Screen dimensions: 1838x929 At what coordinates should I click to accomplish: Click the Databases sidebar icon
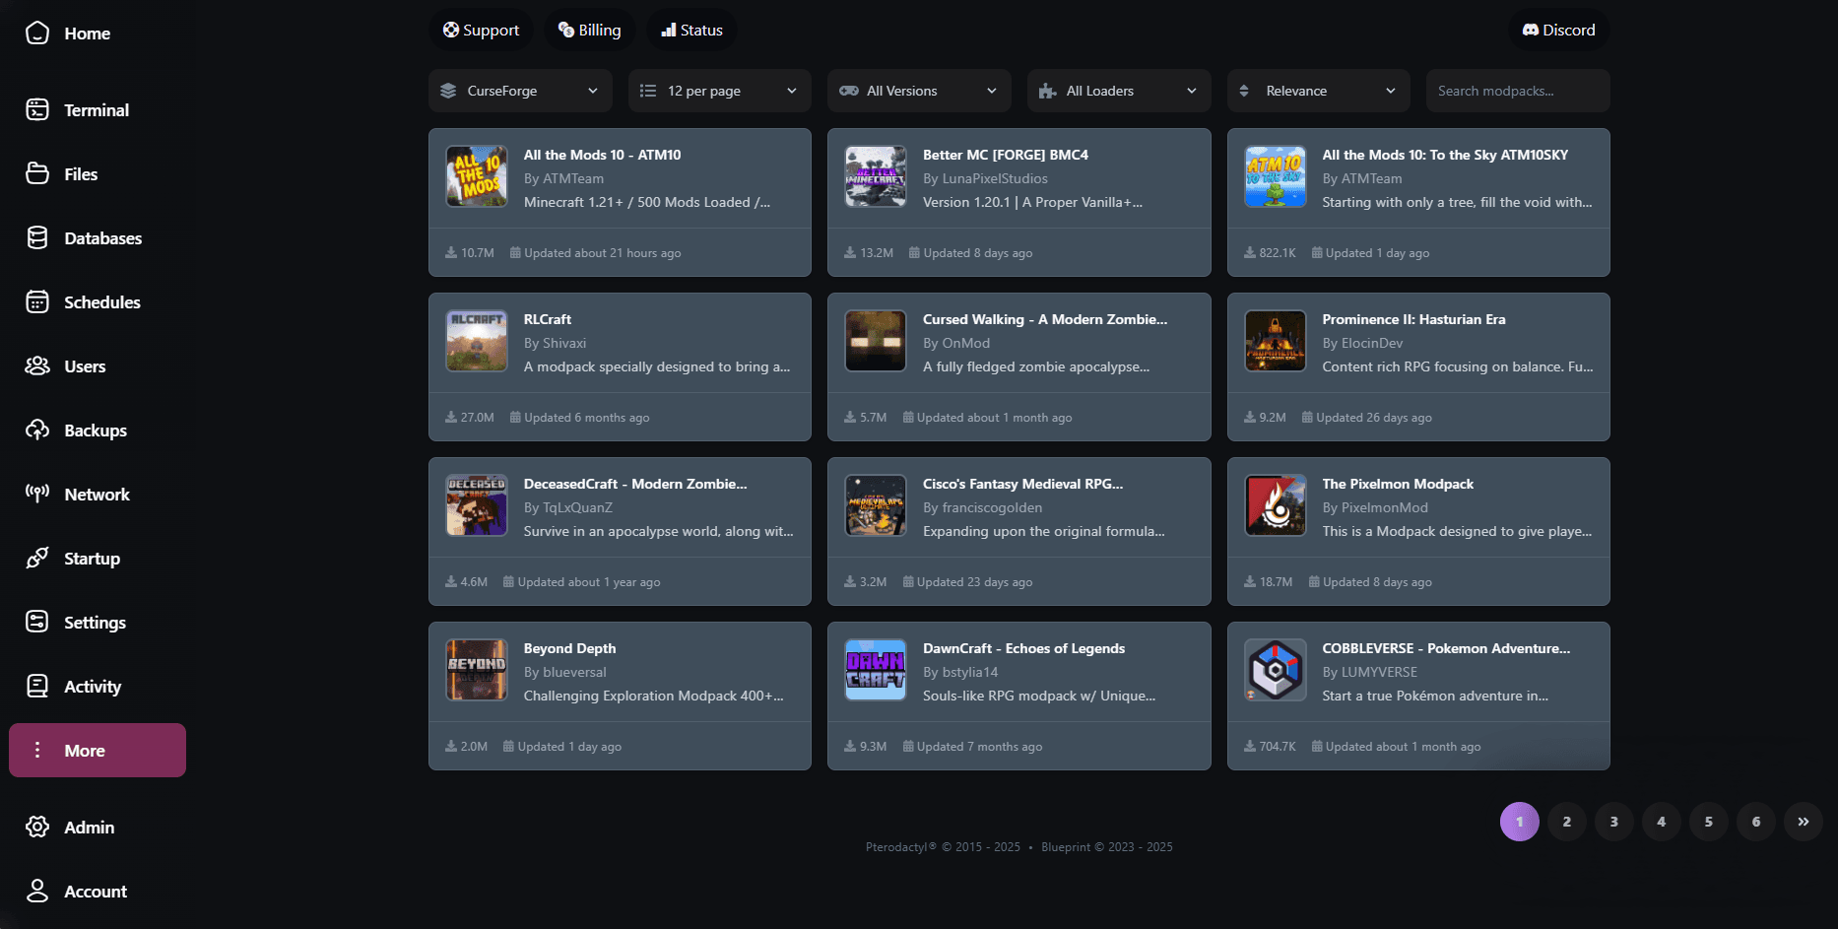[37, 238]
